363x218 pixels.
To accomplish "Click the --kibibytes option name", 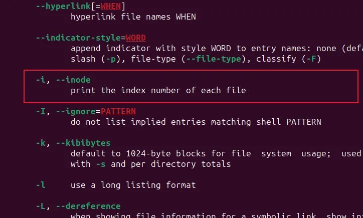I will click(83, 143).
